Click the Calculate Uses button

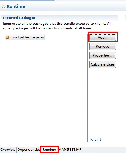(103, 64)
